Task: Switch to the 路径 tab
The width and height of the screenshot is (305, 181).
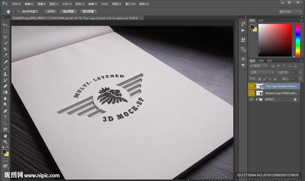Action: coord(270,61)
